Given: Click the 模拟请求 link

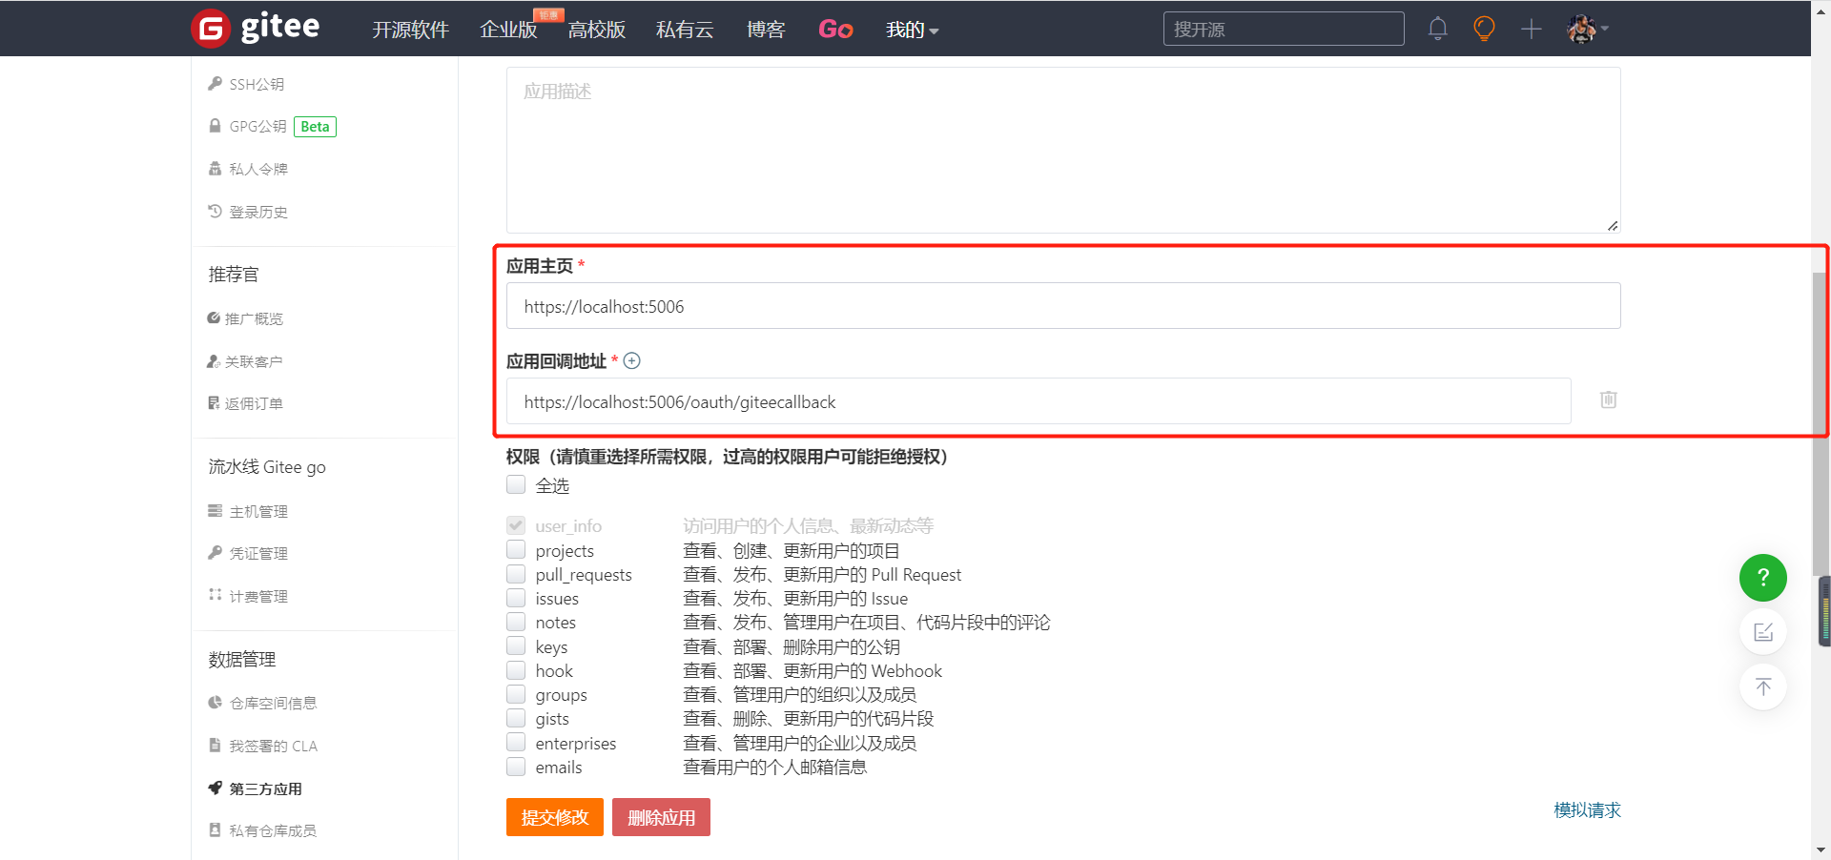Looking at the screenshot, I should pos(1587,809).
